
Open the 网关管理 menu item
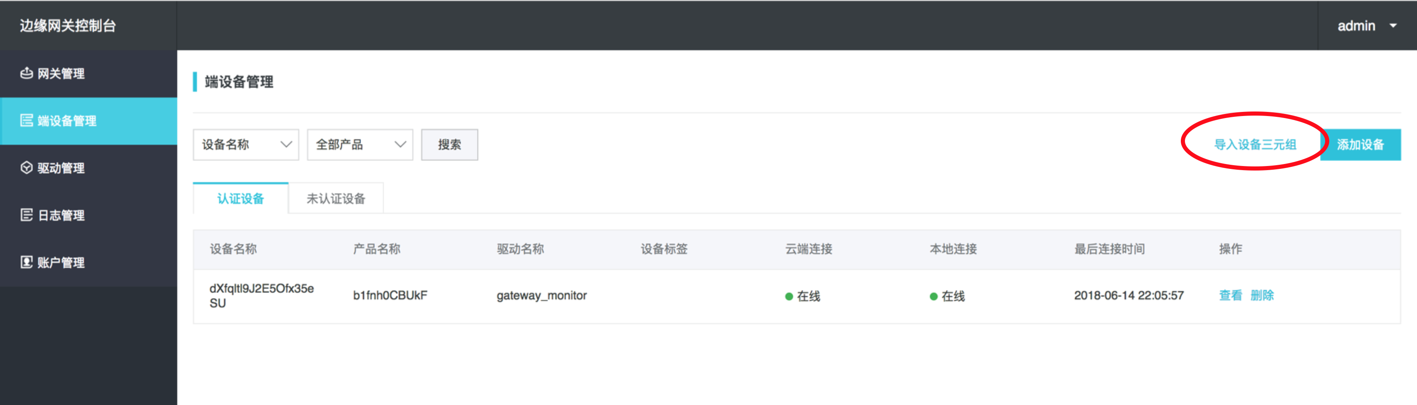[x=89, y=74]
